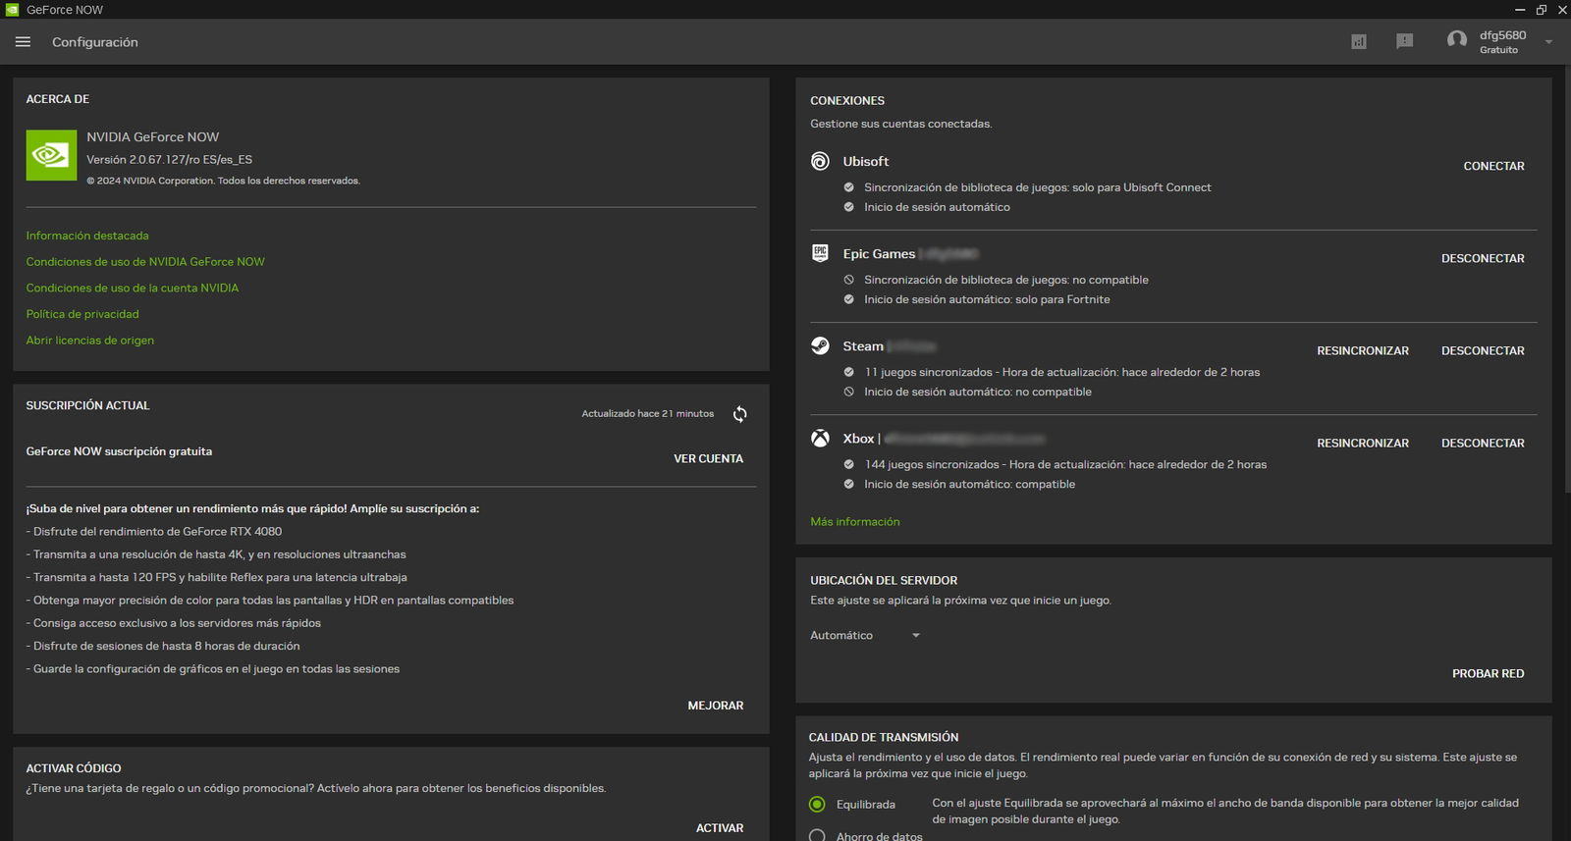
Task: Open Más información link under connections
Action: tap(854, 522)
